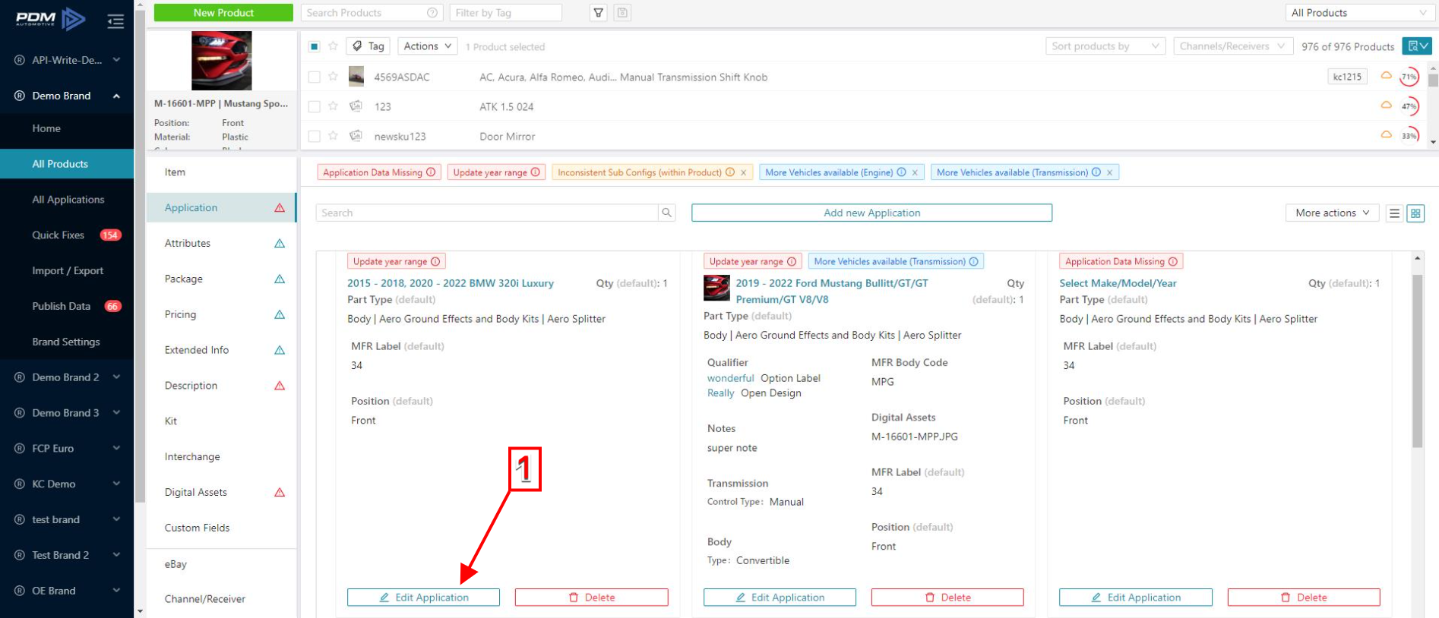Image resolution: width=1439 pixels, height=618 pixels.
Task: Click the PDM Automotive logo
Action: [50, 19]
